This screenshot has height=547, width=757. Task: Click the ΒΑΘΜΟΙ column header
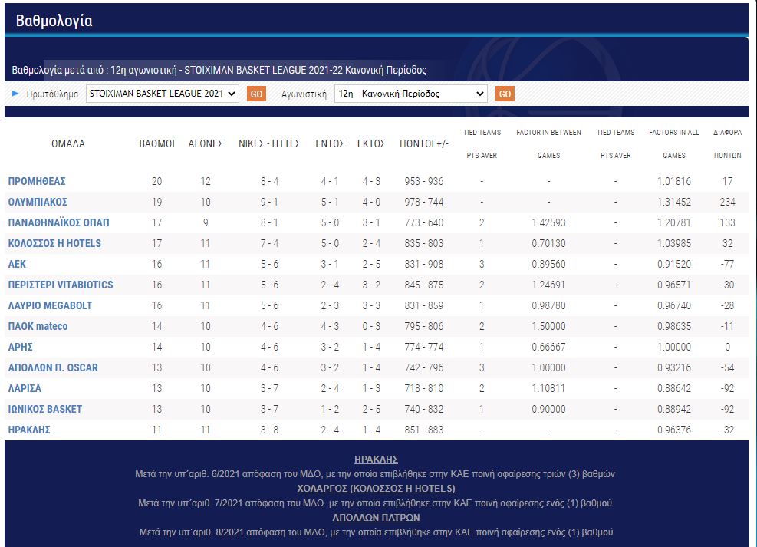click(x=156, y=143)
